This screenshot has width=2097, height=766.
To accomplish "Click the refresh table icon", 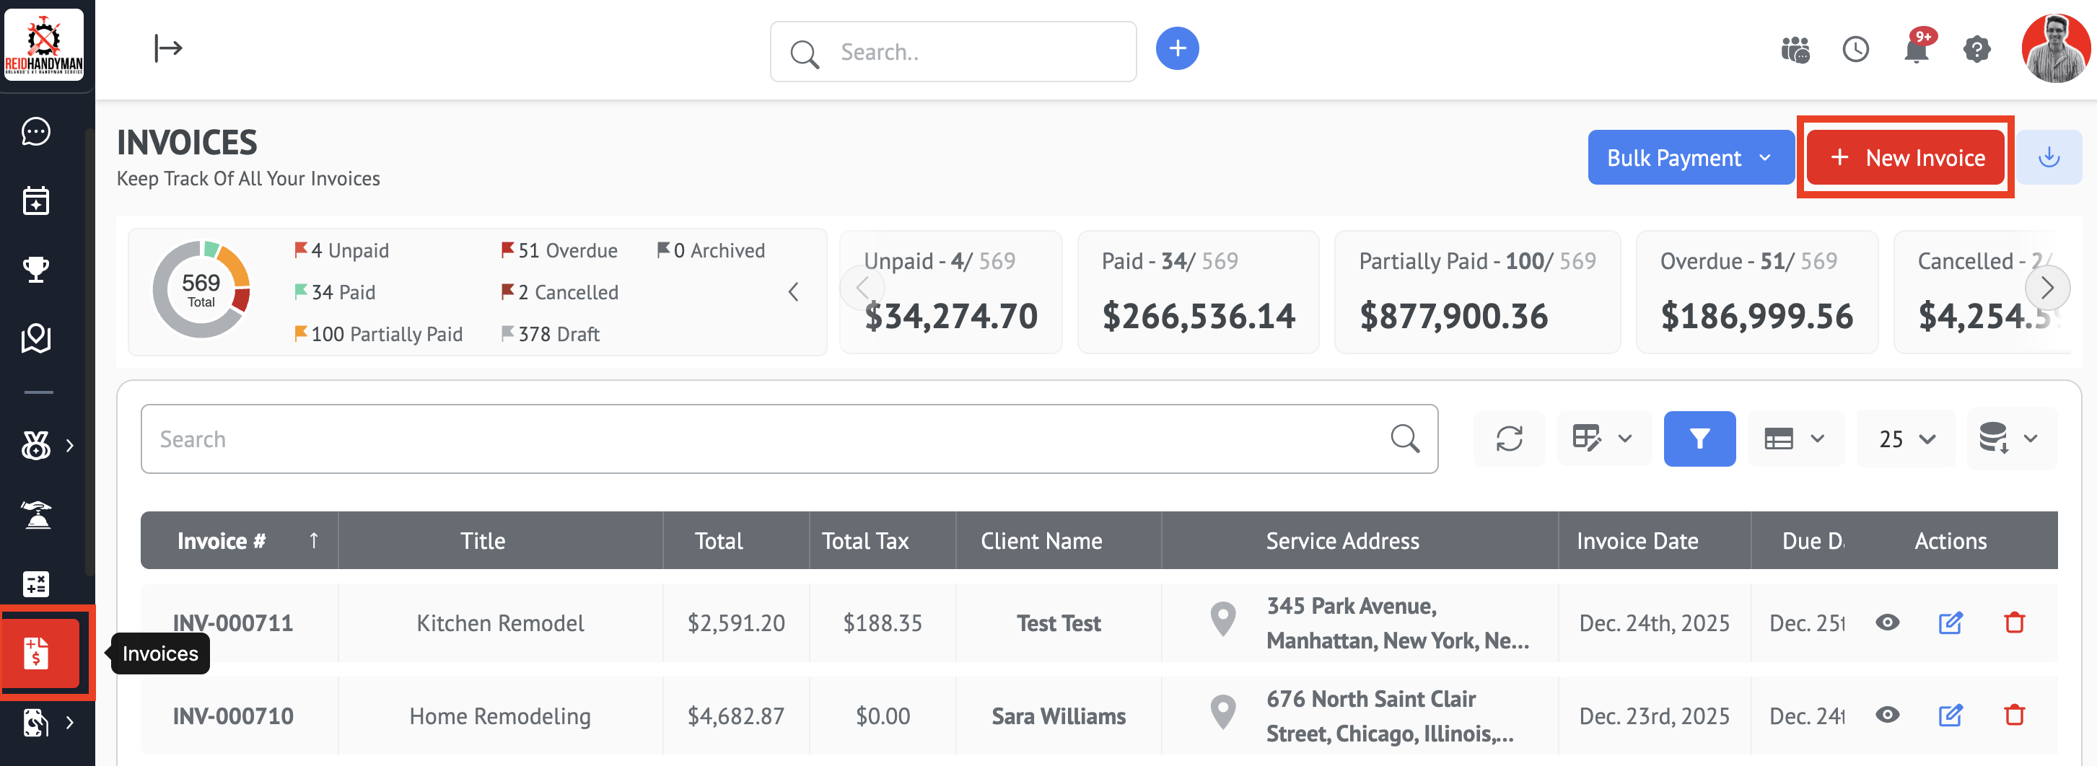I will click(x=1508, y=439).
